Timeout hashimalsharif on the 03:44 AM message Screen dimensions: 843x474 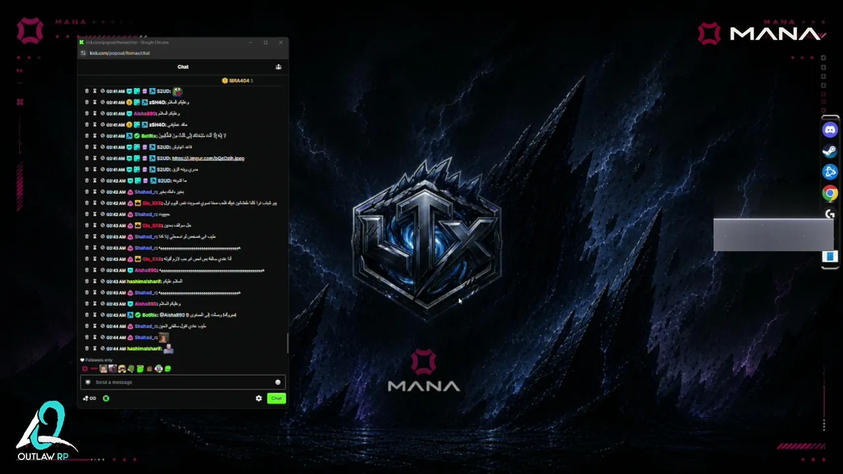tap(95, 348)
